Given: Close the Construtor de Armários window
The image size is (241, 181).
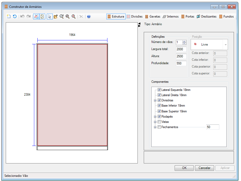Looking at the screenshot, I should [x=232, y=7].
